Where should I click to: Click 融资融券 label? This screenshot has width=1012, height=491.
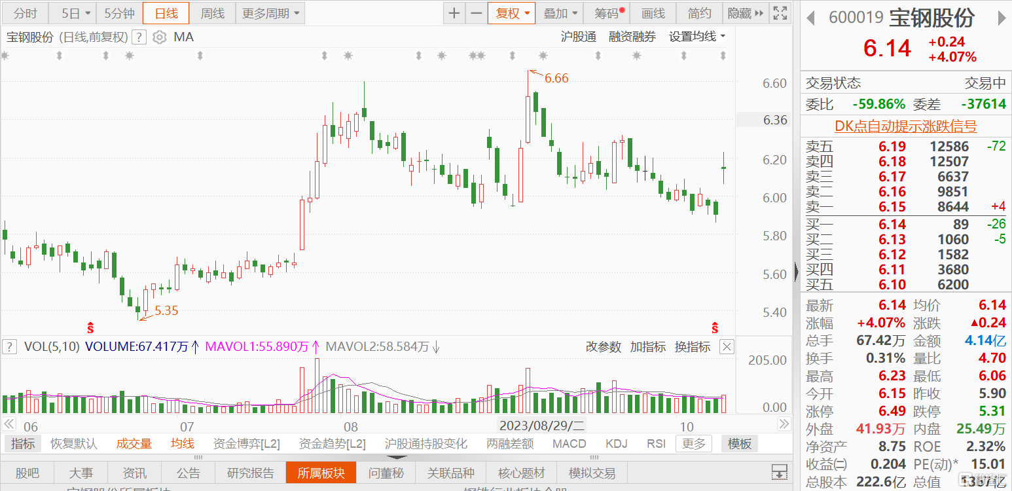point(632,37)
